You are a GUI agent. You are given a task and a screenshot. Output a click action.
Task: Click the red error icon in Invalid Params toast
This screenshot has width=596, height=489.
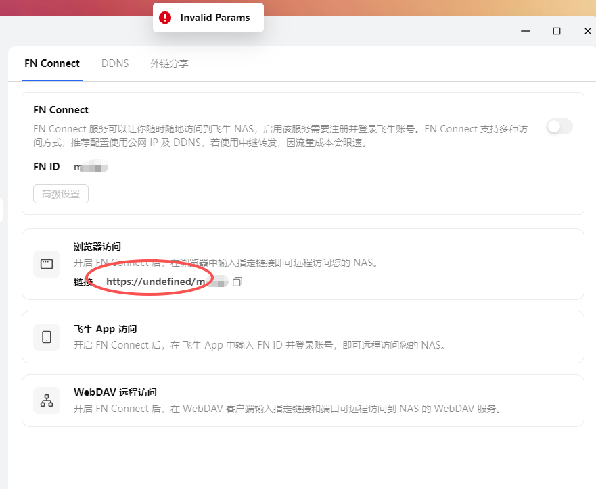click(165, 18)
